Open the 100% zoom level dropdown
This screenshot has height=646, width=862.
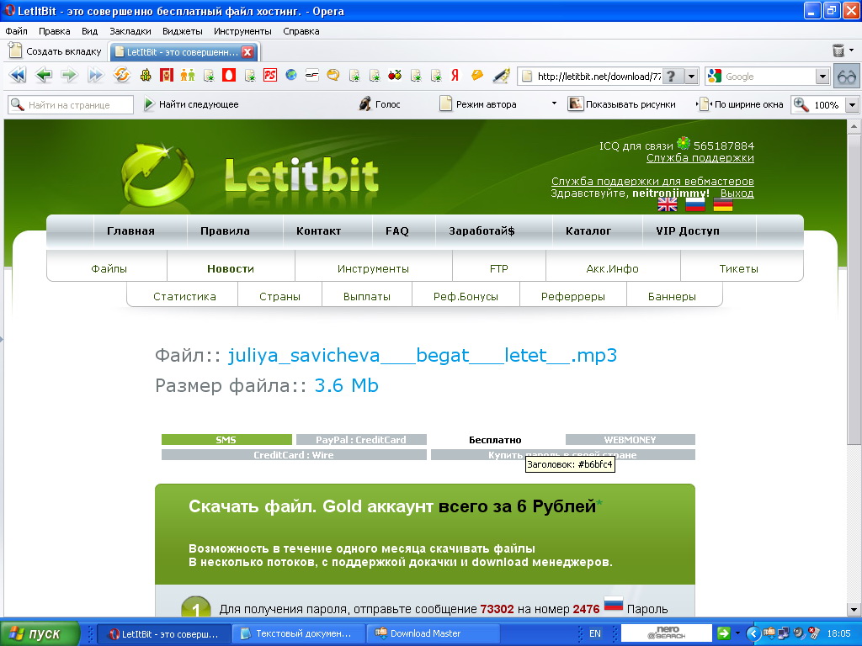pos(852,105)
